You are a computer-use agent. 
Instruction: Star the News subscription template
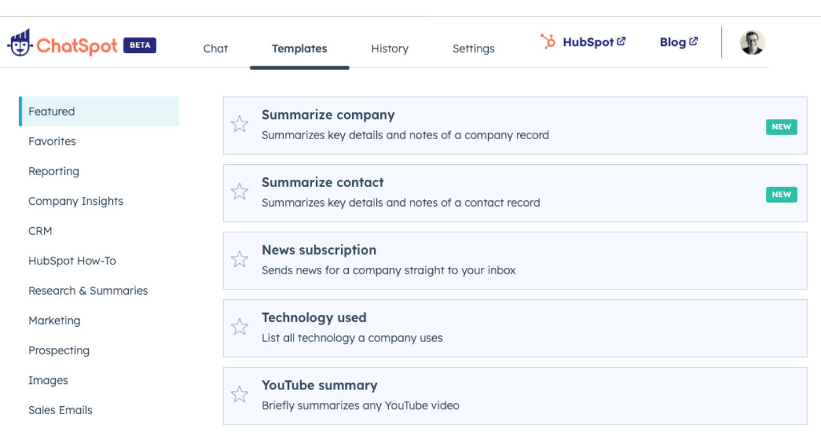pyautogui.click(x=240, y=259)
